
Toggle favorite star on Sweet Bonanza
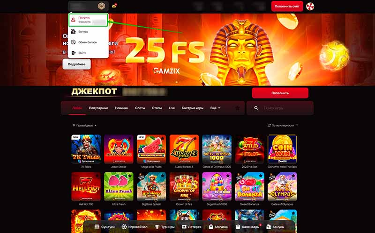tap(261, 176)
